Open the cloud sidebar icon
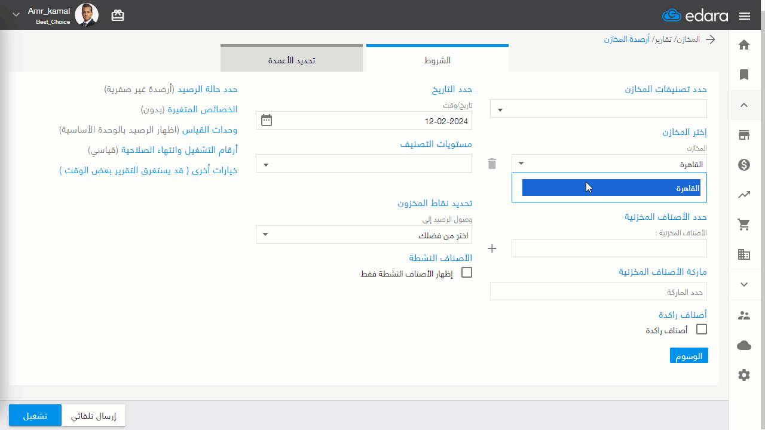This screenshot has height=430, width=765. point(744,345)
